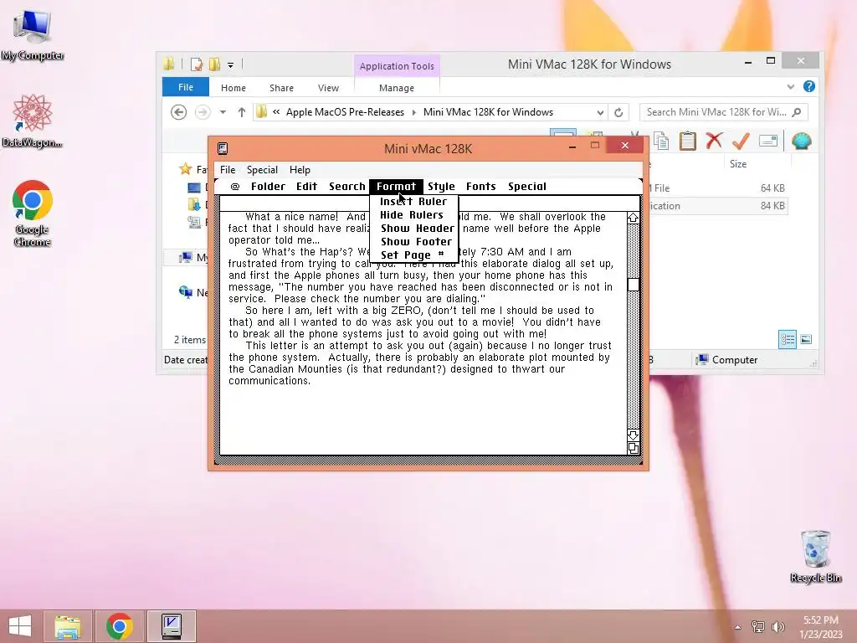This screenshot has height=643, width=857.
Task: Select the 64 KB file row
Action: (x=717, y=188)
